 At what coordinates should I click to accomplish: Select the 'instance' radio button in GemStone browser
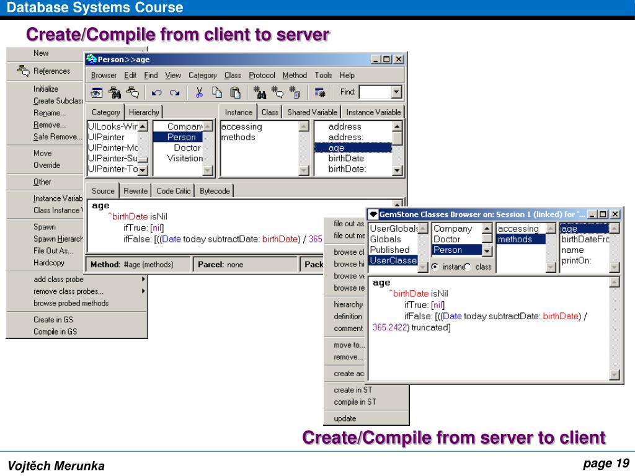point(435,267)
